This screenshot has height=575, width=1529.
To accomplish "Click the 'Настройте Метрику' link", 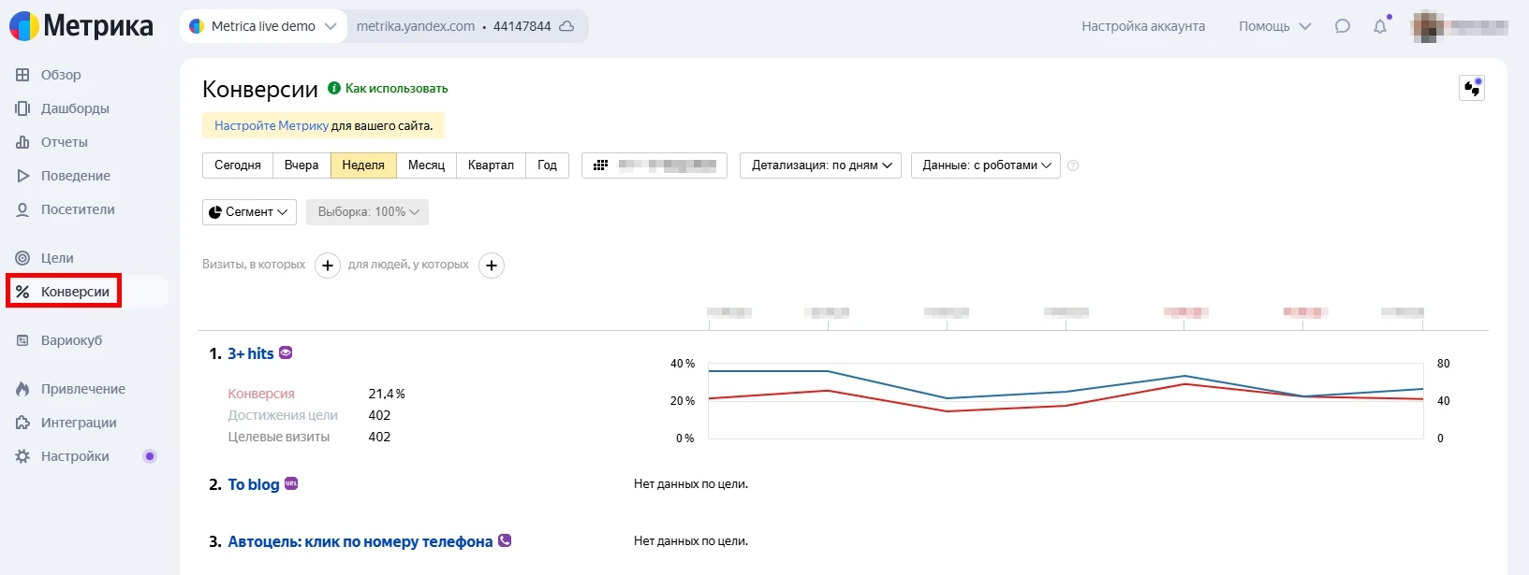I will pos(272,125).
